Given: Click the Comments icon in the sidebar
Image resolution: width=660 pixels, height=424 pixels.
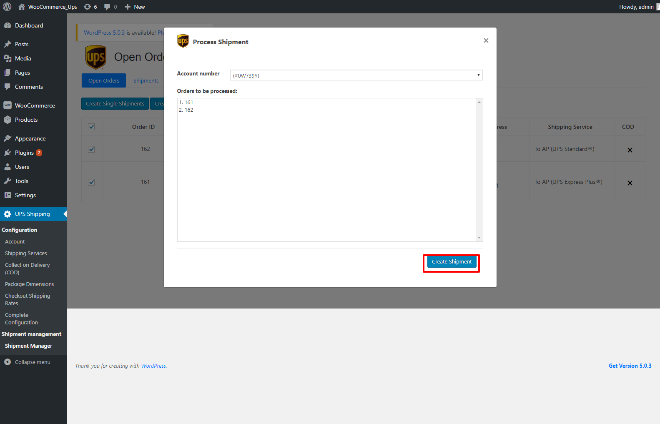Looking at the screenshot, I should [8, 87].
